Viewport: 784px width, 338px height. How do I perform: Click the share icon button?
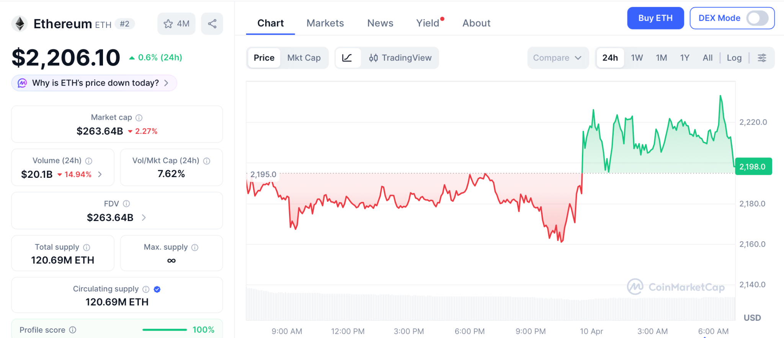point(212,24)
